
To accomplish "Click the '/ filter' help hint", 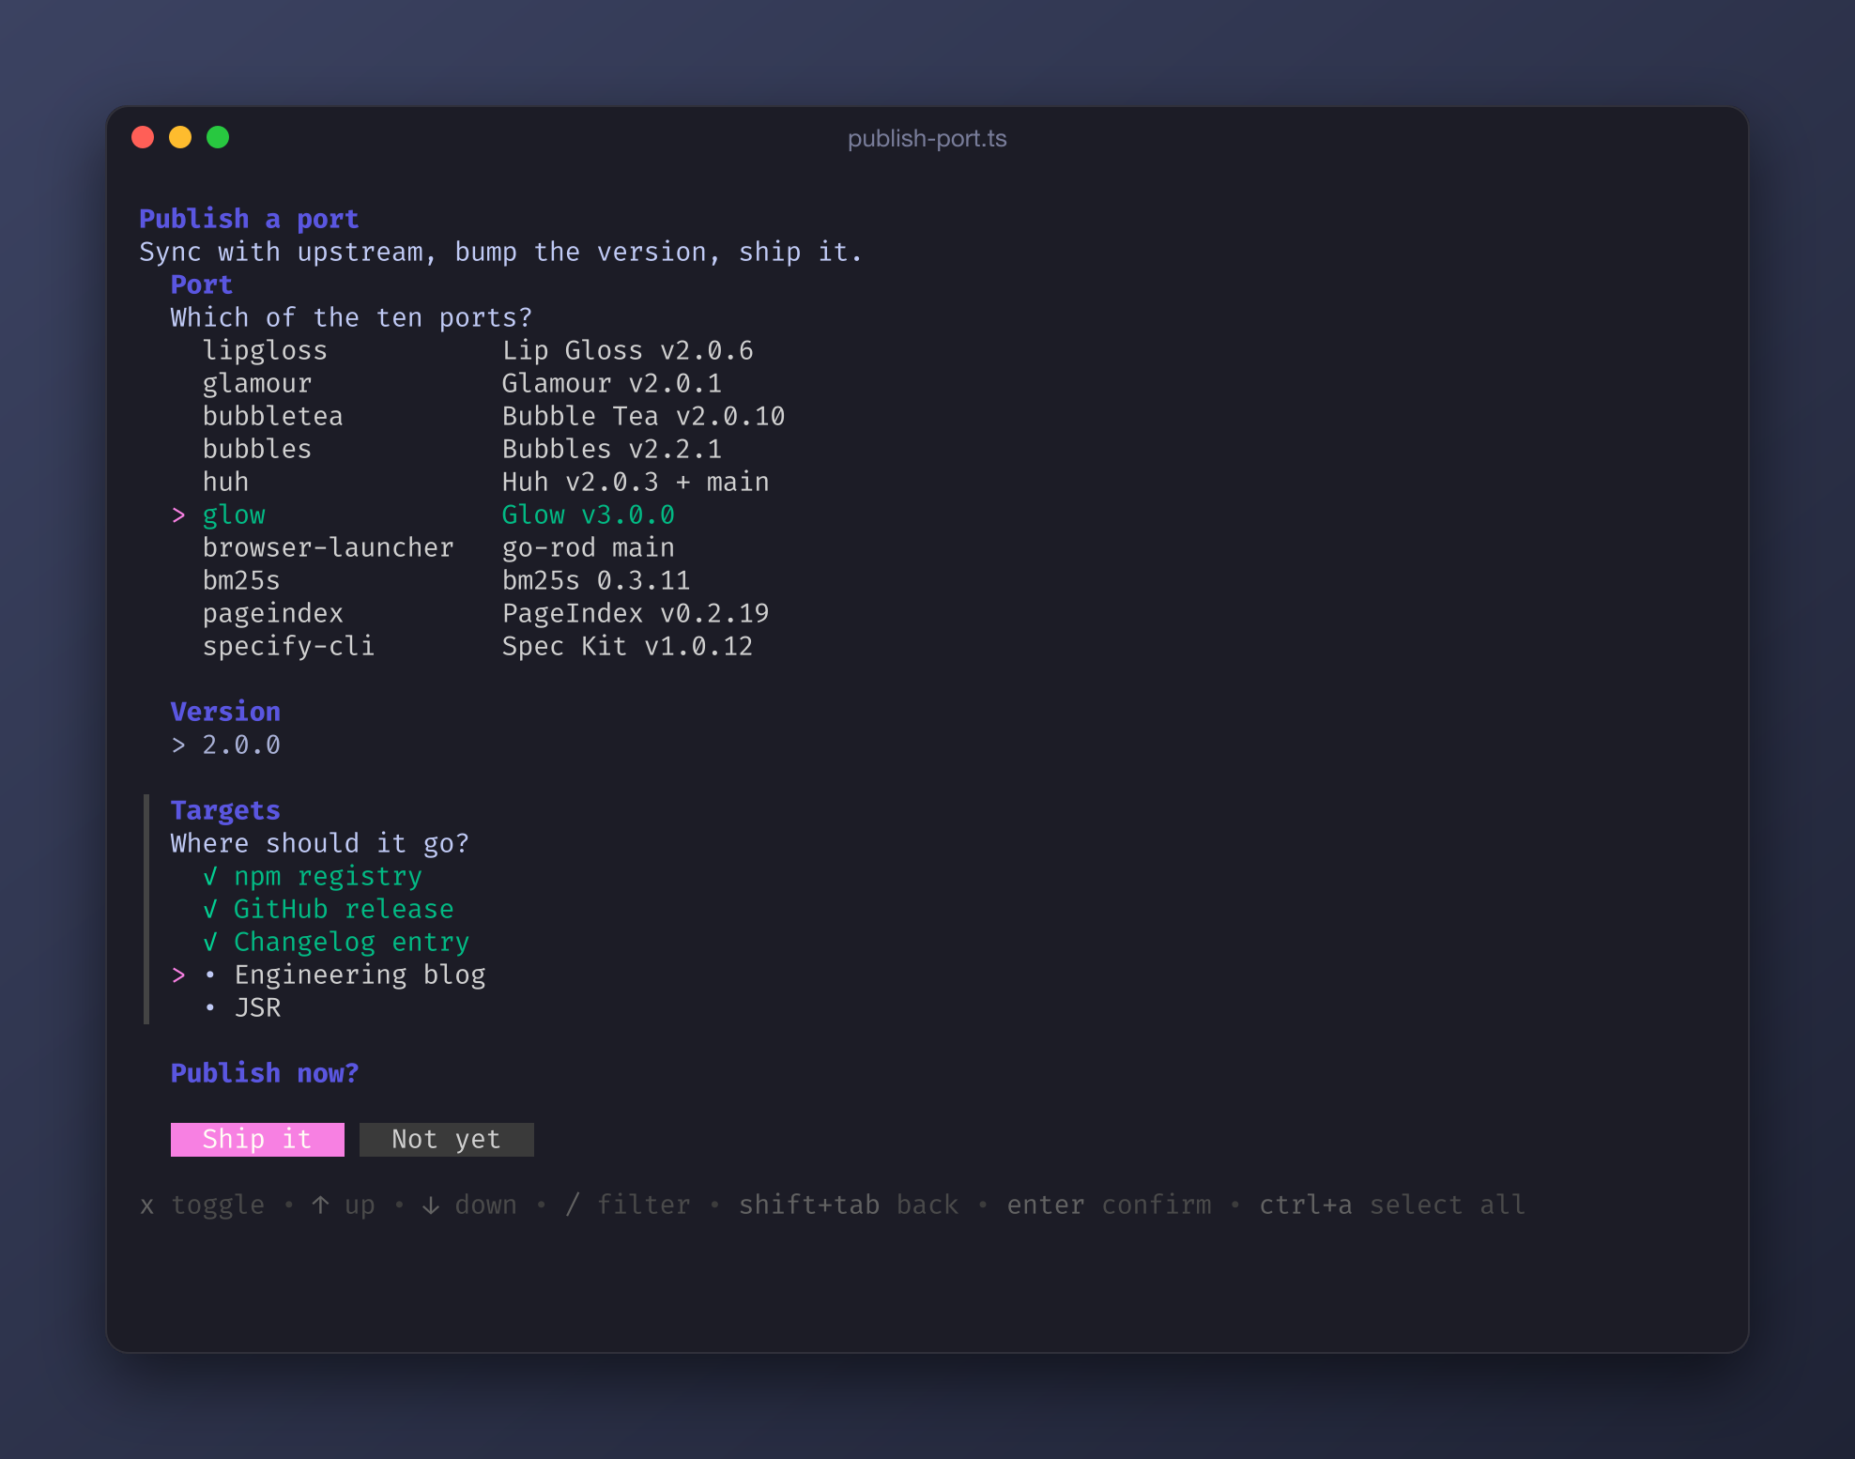I will pos(627,1205).
